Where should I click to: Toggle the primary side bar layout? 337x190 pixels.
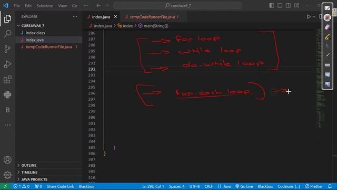(x=272, y=6)
